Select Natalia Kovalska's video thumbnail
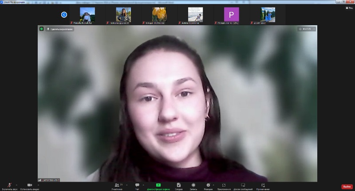355x191 pixels. point(87,15)
